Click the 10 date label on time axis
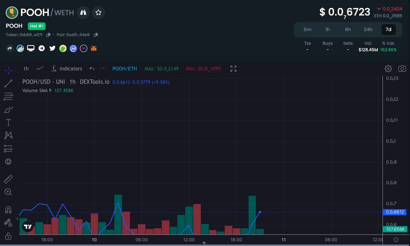410x246 pixels. [x=94, y=240]
